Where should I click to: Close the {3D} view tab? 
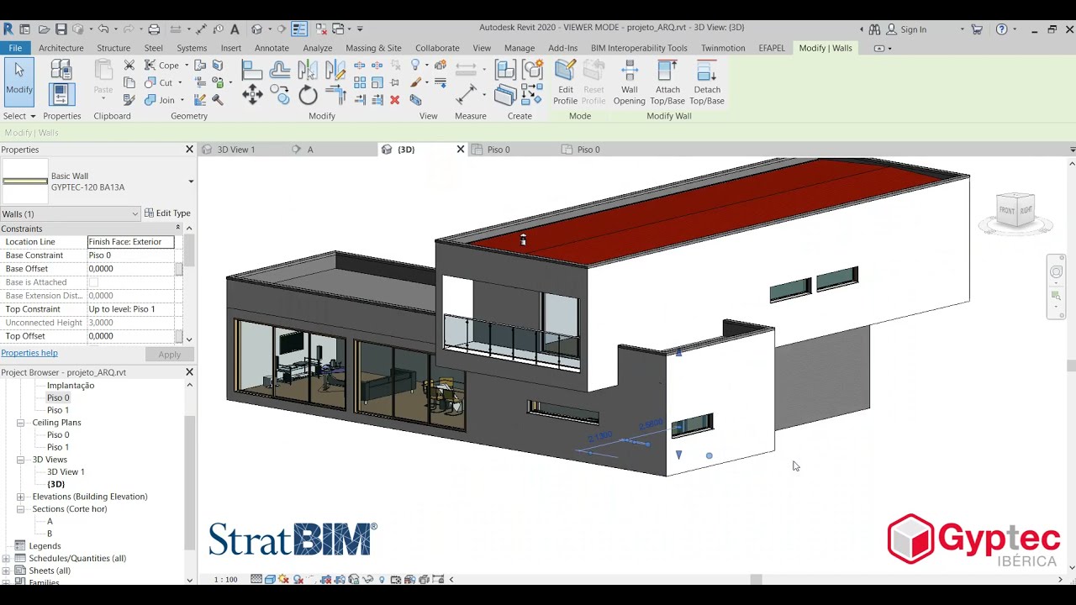460,150
